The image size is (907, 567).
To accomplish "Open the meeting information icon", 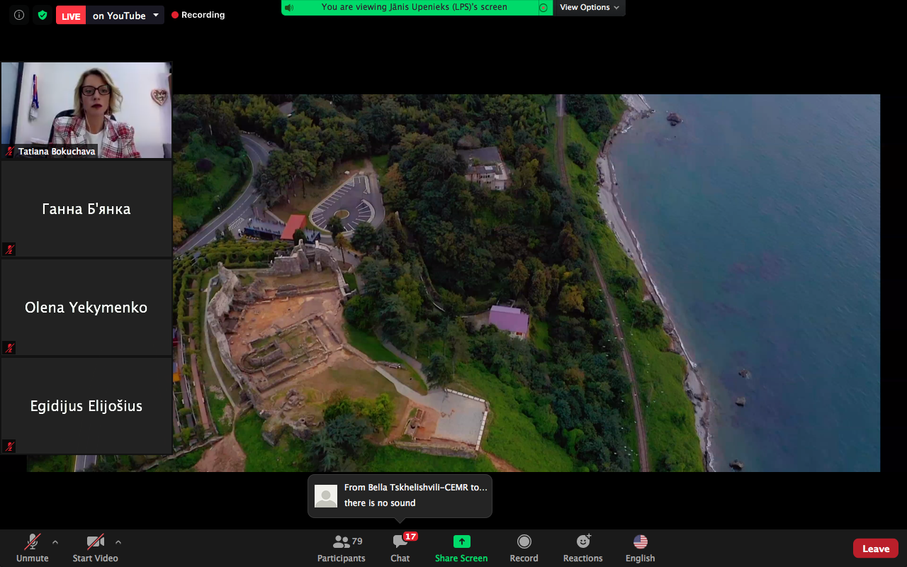I will pyautogui.click(x=19, y=15).
